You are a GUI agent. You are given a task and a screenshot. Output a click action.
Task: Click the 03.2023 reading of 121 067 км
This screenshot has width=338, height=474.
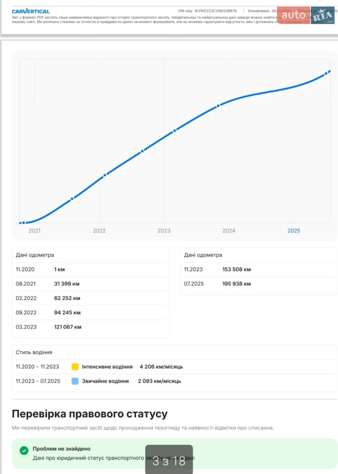[68, 327]
